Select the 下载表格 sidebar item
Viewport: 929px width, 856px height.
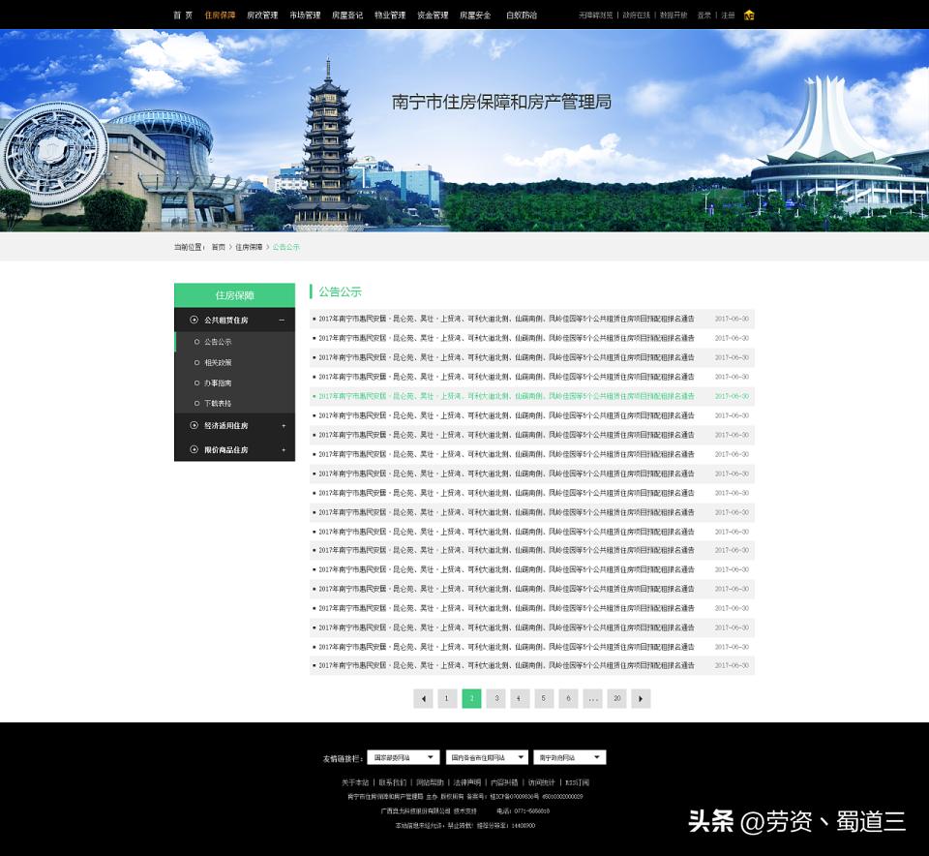click(219, 404)
